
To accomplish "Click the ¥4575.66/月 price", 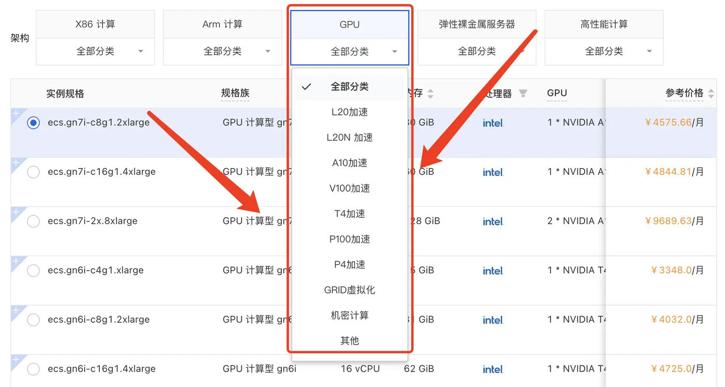I will tap(674, 123).
